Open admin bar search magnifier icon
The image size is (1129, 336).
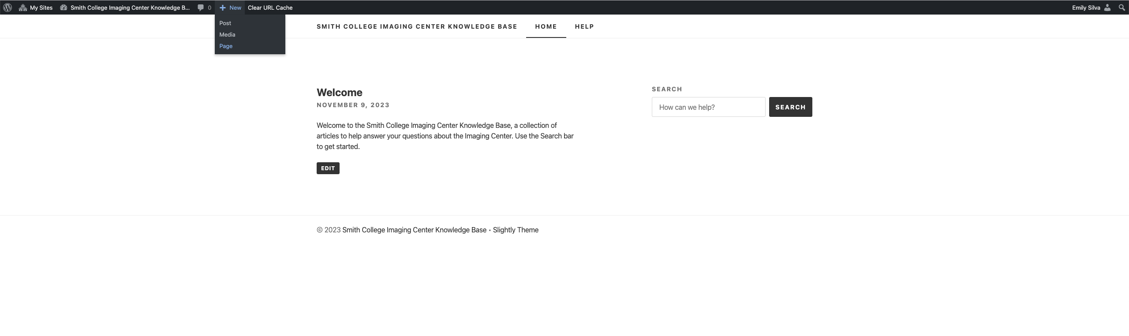tap(1122, 7)
